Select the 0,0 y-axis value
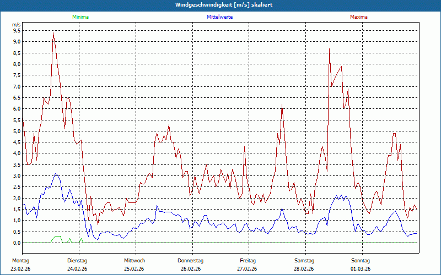This screenshot has width=441, height=275. coord(17,243)
